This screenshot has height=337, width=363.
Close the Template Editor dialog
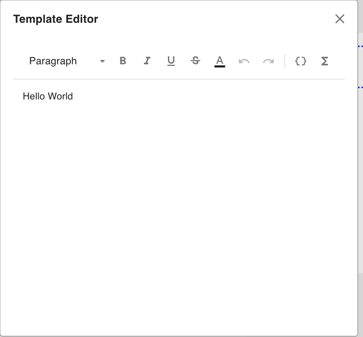pyautogui.click(x=340, y=19)
